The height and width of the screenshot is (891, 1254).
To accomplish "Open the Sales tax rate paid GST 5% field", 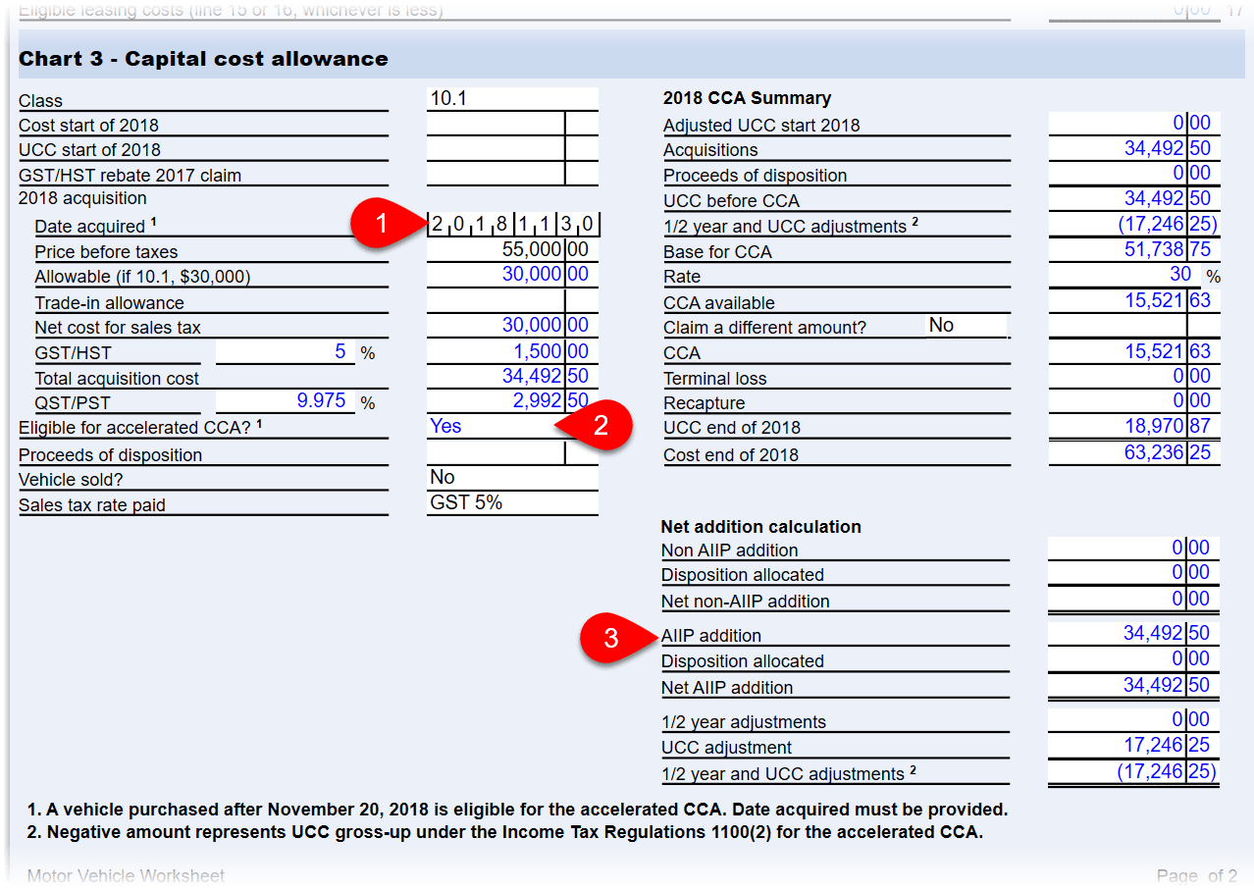I will (x=512, y=503).
